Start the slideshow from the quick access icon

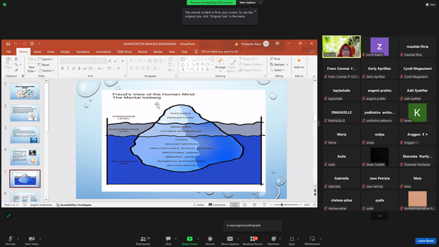click(x=32, y=44)
